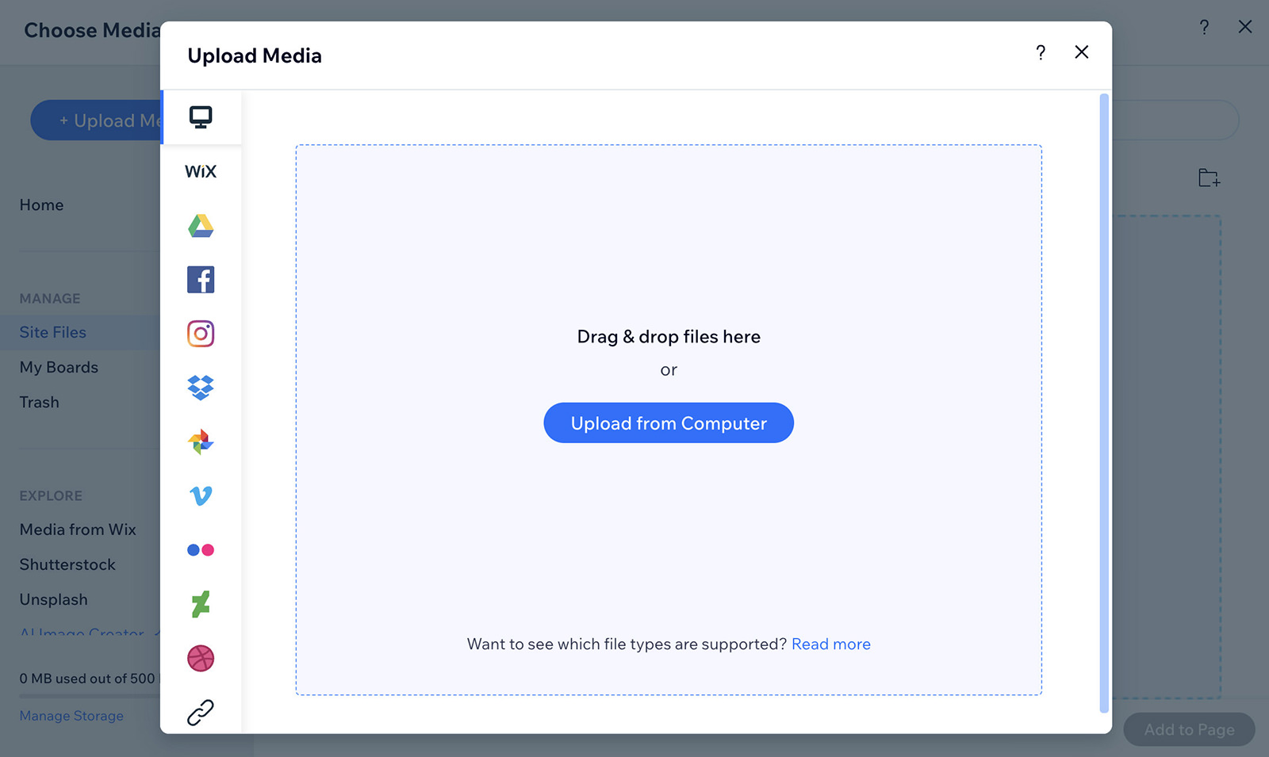The height and width of the screenshot is (757, 1269).
Task: Pick the Instagram upload source
Action: pyautogui.click(x=201, y=334)
